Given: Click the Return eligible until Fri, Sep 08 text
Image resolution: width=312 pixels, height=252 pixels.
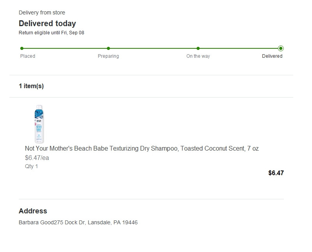Looking at the screenshot, I should [x=51, y=33].
